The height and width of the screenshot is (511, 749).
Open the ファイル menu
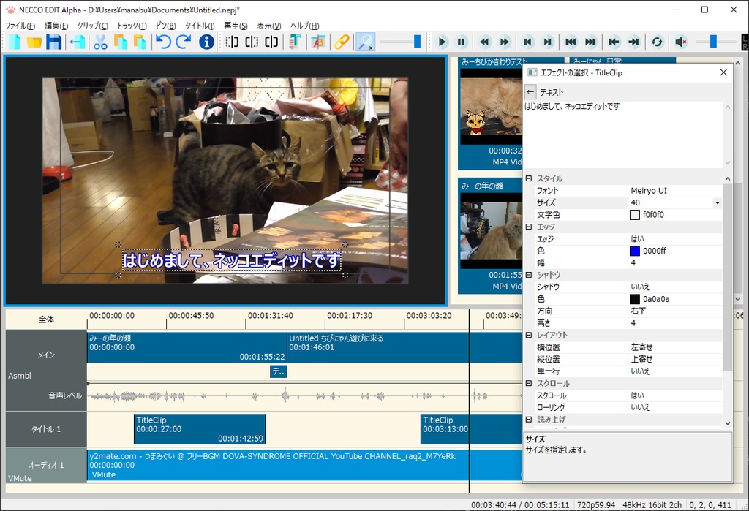[20, 26]
